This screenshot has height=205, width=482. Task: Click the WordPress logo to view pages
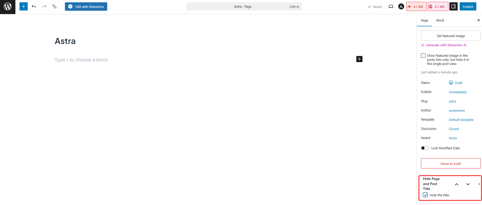tap(8, 7)
